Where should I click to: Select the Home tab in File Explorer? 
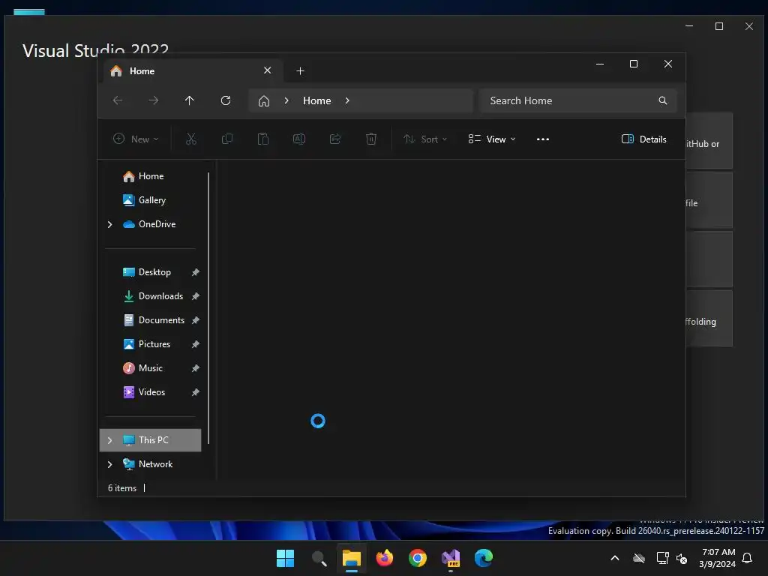(191, 71)
